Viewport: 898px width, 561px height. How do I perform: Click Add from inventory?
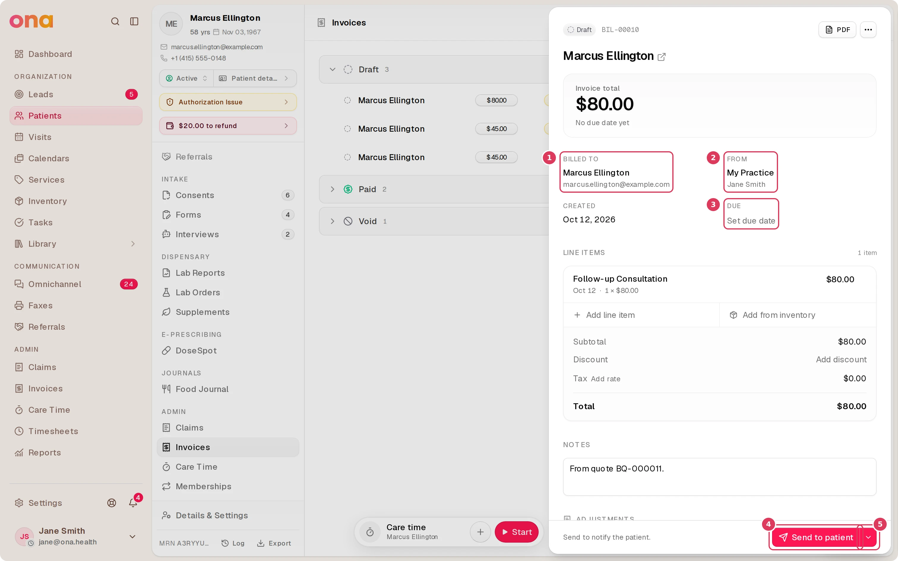point(798,315)
